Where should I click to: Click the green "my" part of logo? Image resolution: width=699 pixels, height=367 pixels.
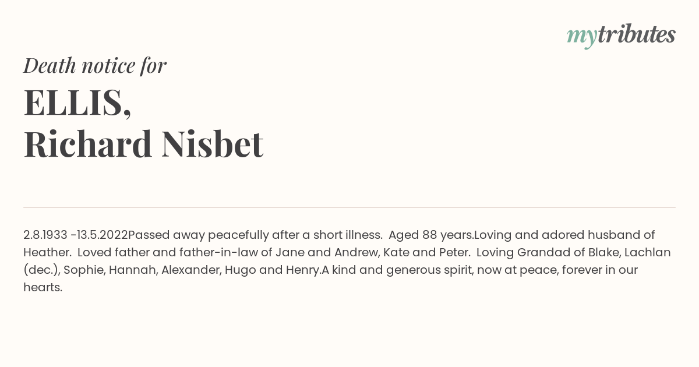click(x=581, y=37)
